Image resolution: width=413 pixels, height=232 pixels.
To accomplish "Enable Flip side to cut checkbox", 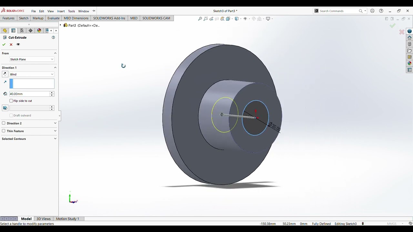I will point(11,101).
